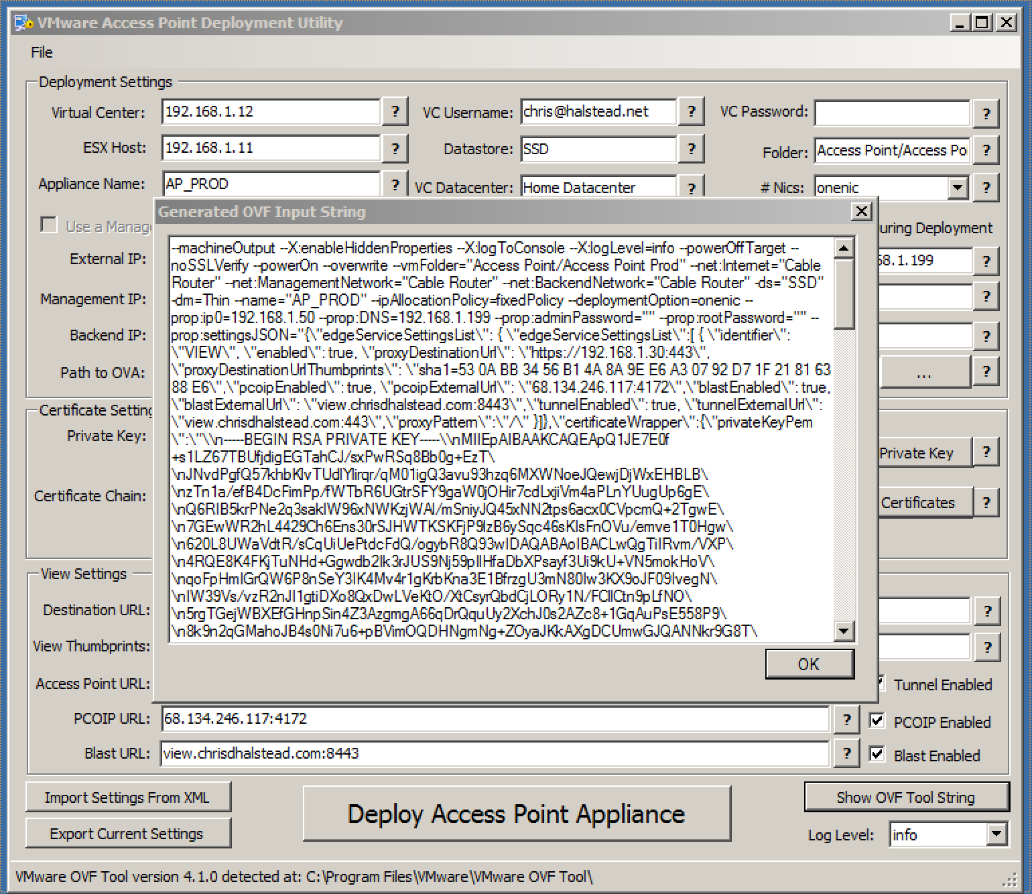
Task: Click OK in the OVF Input String dialog
Action: click(x=809, y=664)
